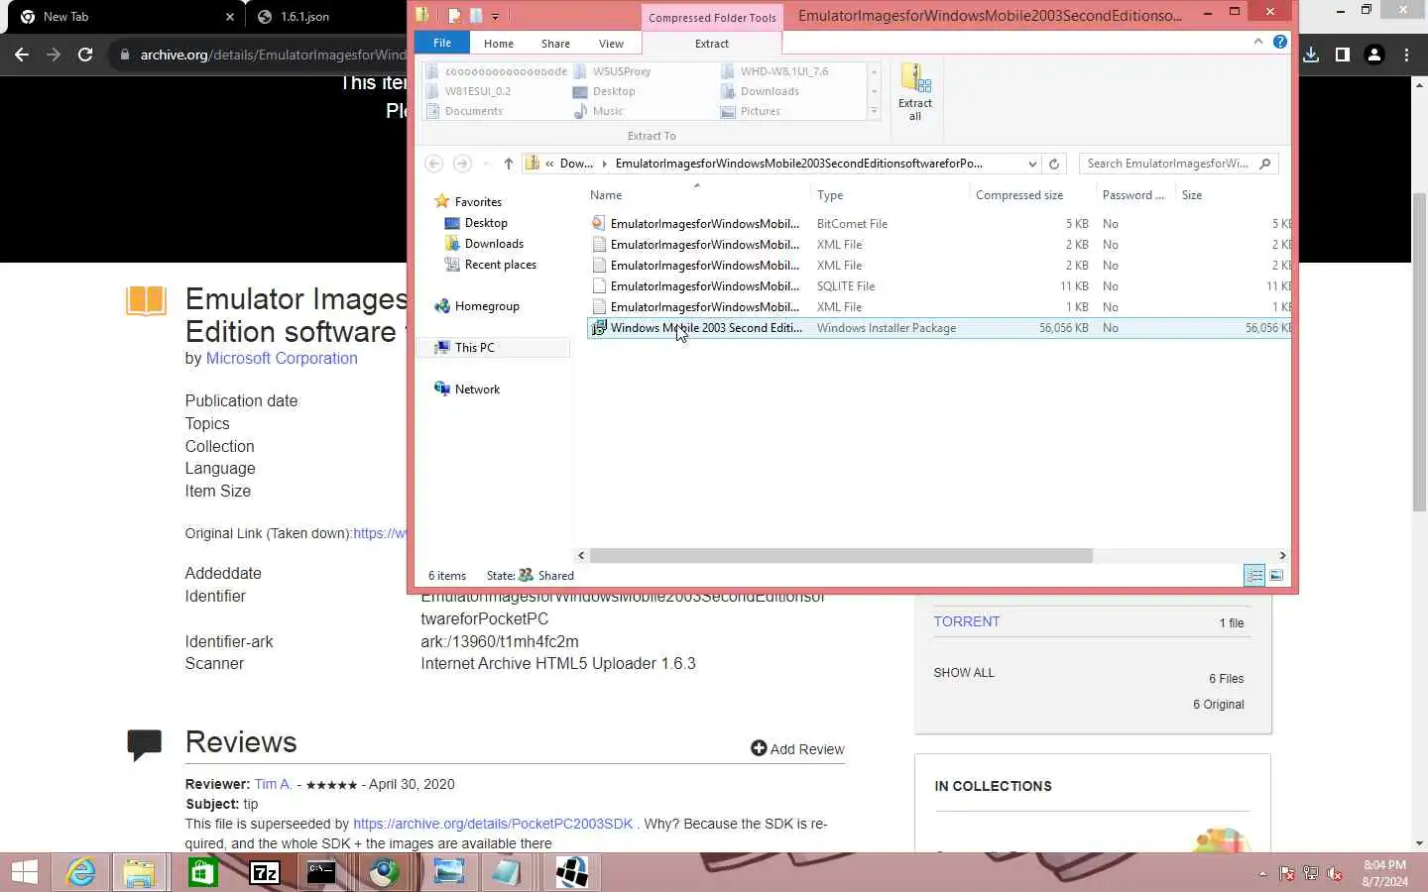The image size is (1428, 892).
Task: Select Windows Mobile 2003 Second Edition installer
Action: [x=938, y=328]
